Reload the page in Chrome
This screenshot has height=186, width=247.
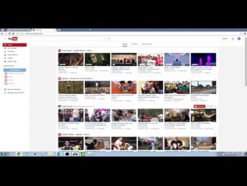tap(10, 34)
